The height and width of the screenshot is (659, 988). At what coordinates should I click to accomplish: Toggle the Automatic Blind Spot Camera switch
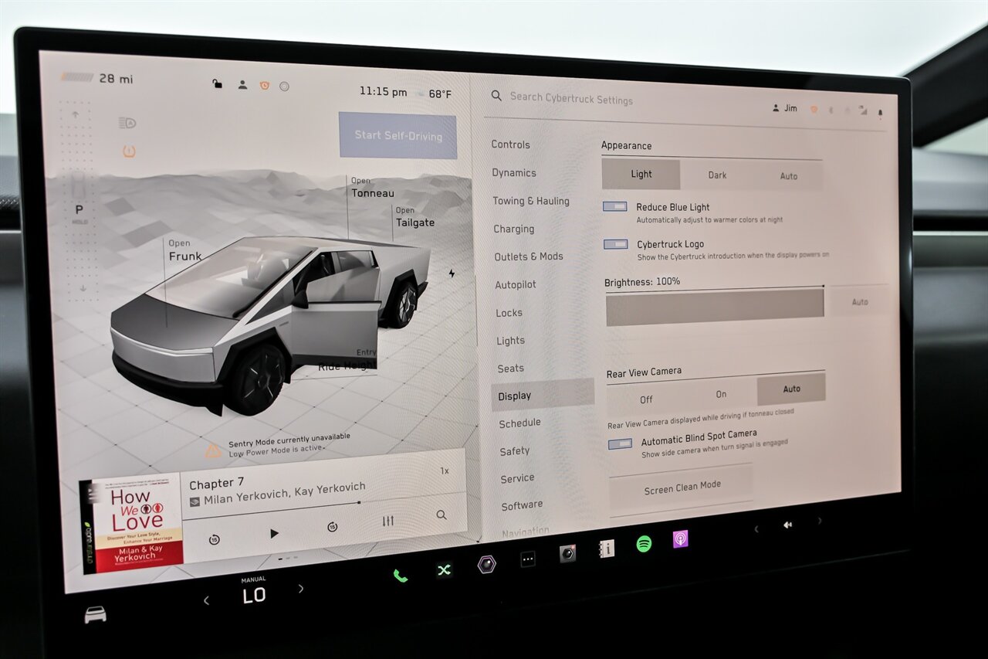click(x=620, y=443)
